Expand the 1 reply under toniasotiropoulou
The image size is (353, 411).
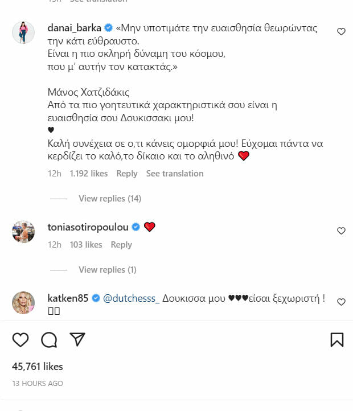107,270
